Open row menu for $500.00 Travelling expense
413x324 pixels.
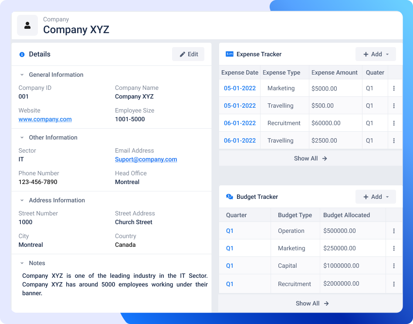point(394,106)
